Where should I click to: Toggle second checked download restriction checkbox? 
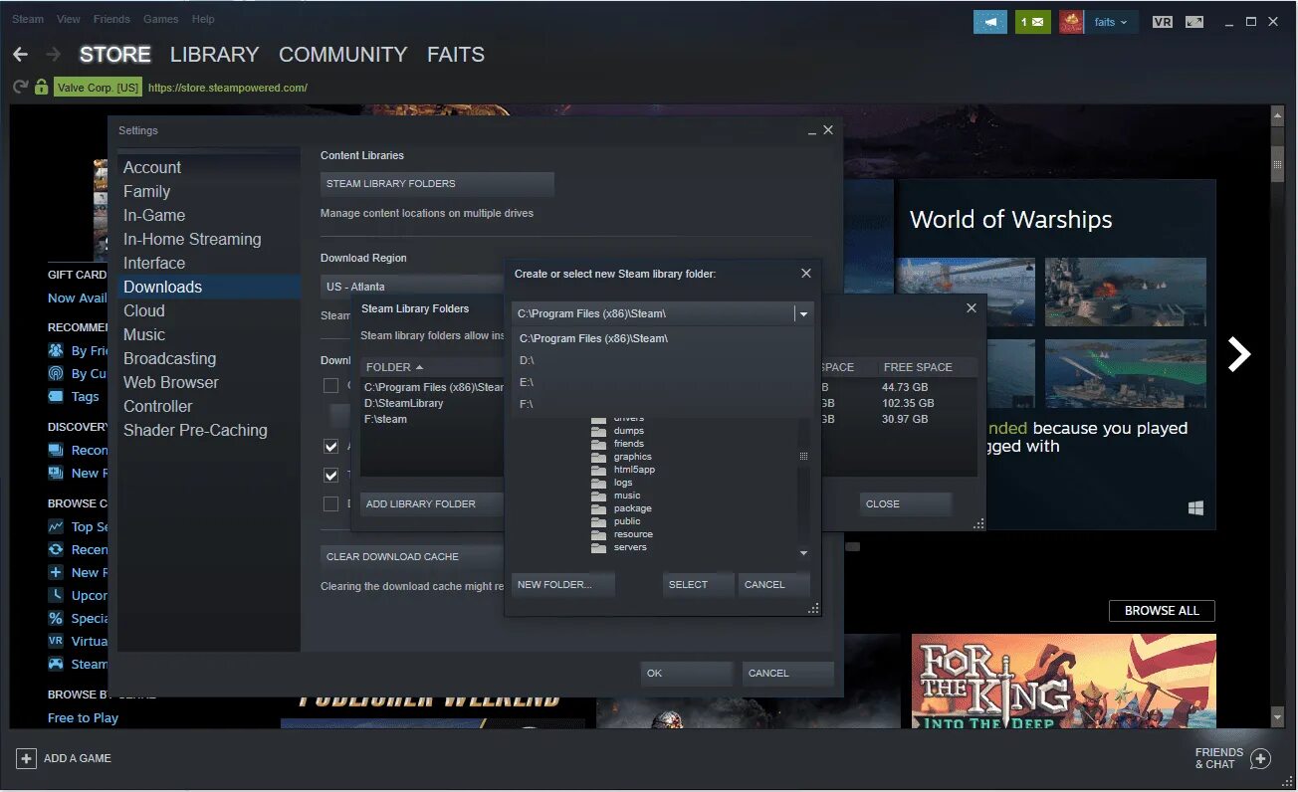click(331, 476)
